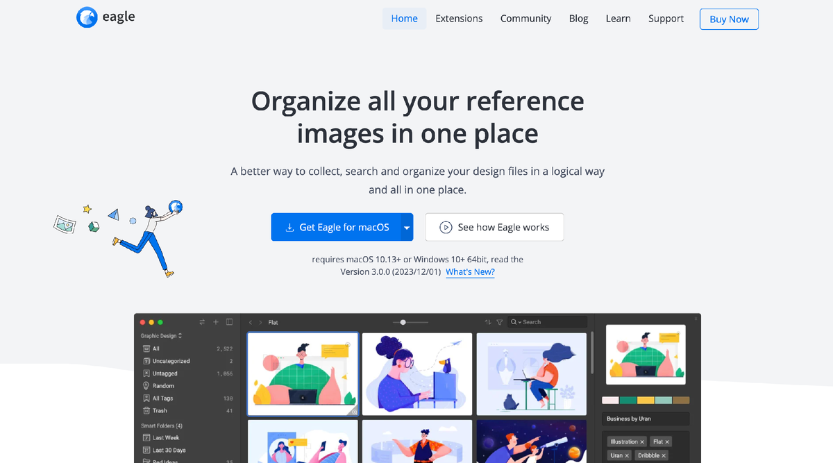Click the Last 30 Days calendar icon
This screenshot has height=463, width=833.
point(146,451)
